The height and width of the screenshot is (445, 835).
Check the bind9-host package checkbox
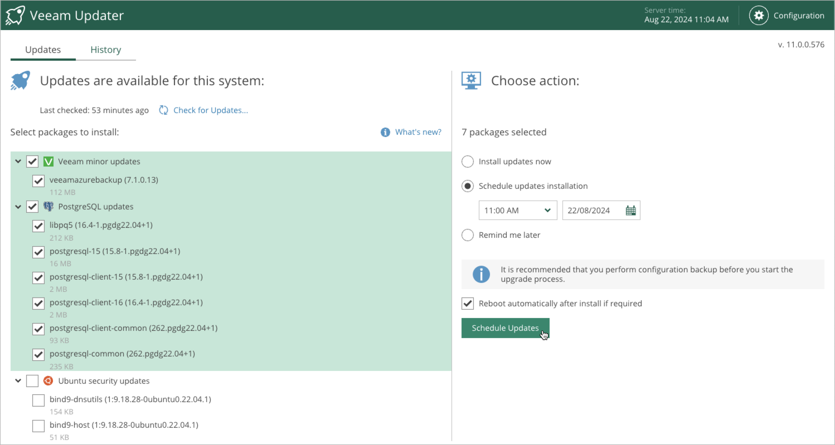click(38, 426)
